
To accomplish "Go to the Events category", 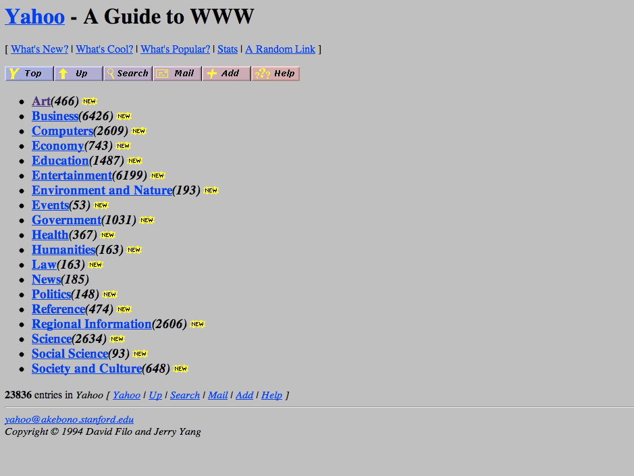I will pos(51,205).
